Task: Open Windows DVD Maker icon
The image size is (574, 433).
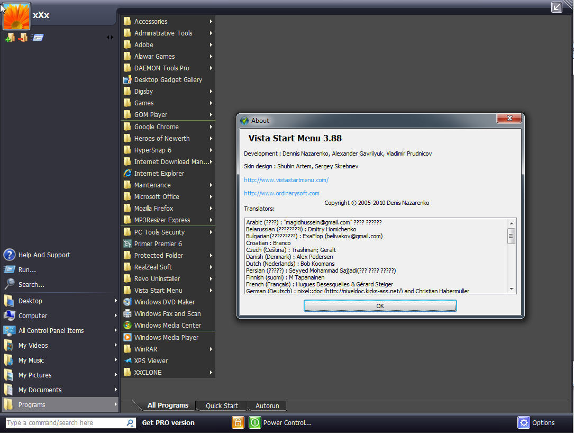Action: (127, 302)
